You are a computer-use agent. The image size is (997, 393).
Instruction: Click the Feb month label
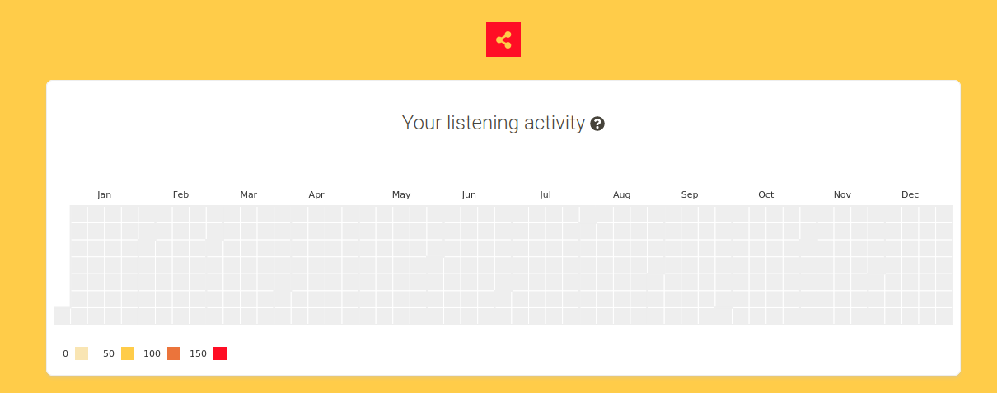pos(180,195)
